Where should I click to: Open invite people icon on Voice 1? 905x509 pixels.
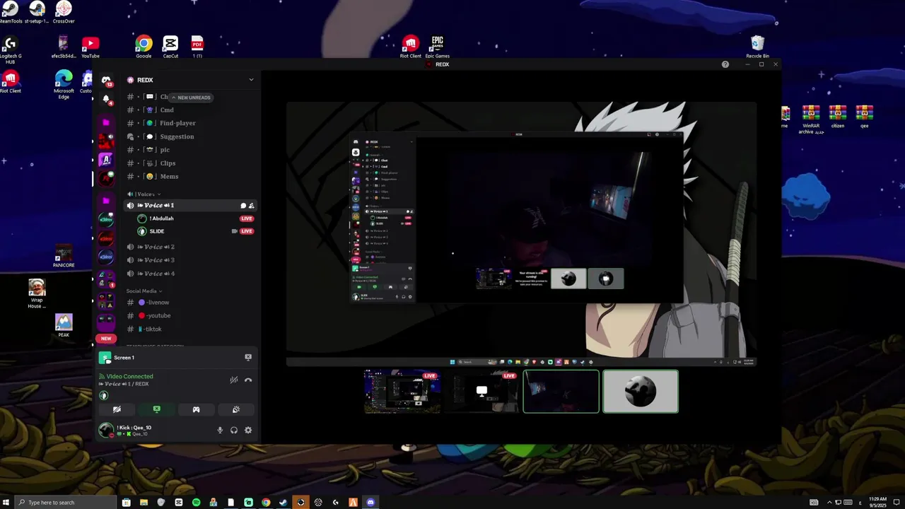click(x=251, y=206)
